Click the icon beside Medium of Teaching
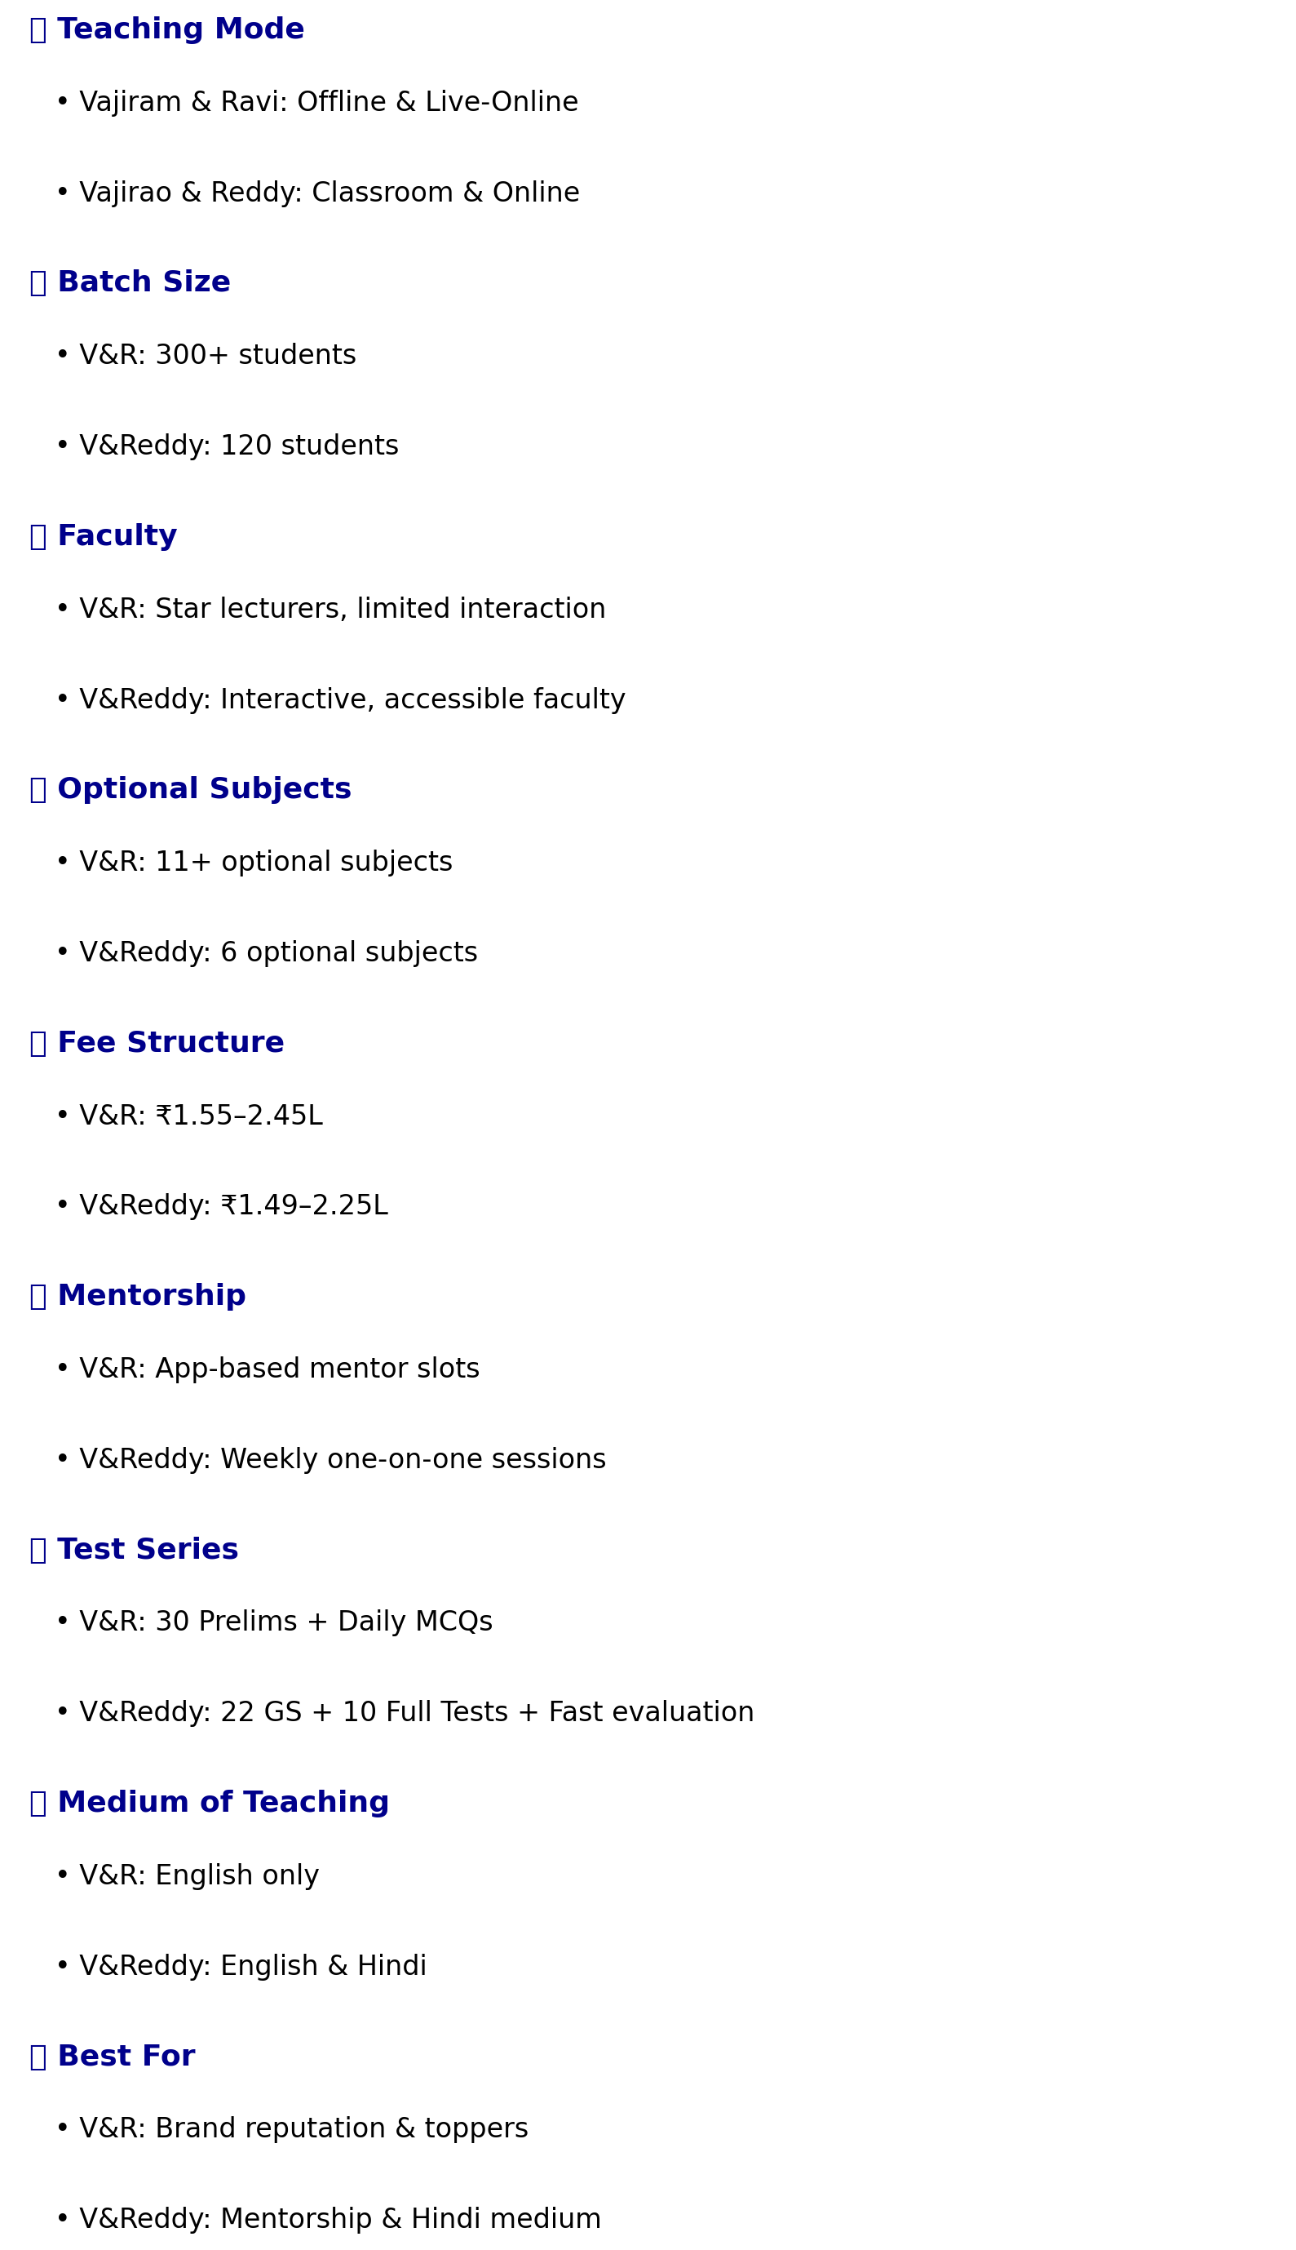The width and height of the screenshot is (1296, 2250). (x=38, y=1802)
